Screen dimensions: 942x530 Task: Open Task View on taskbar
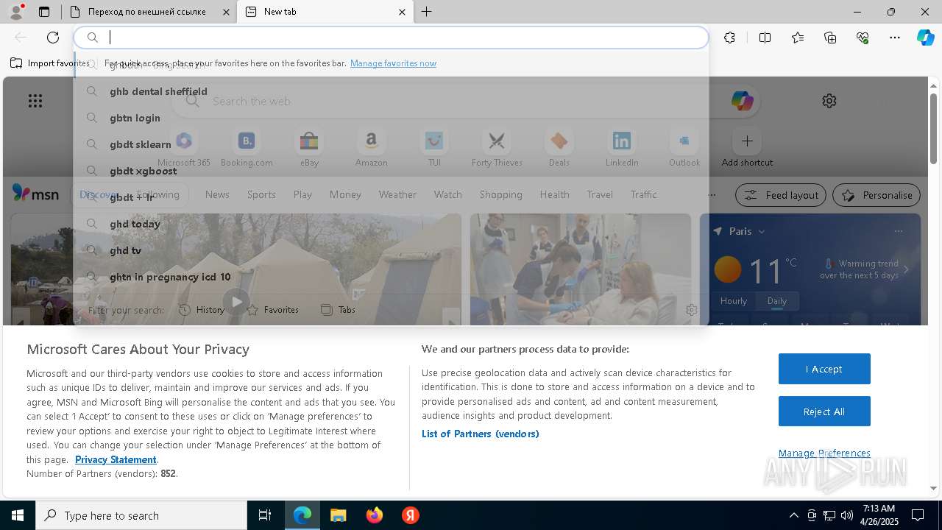[265, 515]
